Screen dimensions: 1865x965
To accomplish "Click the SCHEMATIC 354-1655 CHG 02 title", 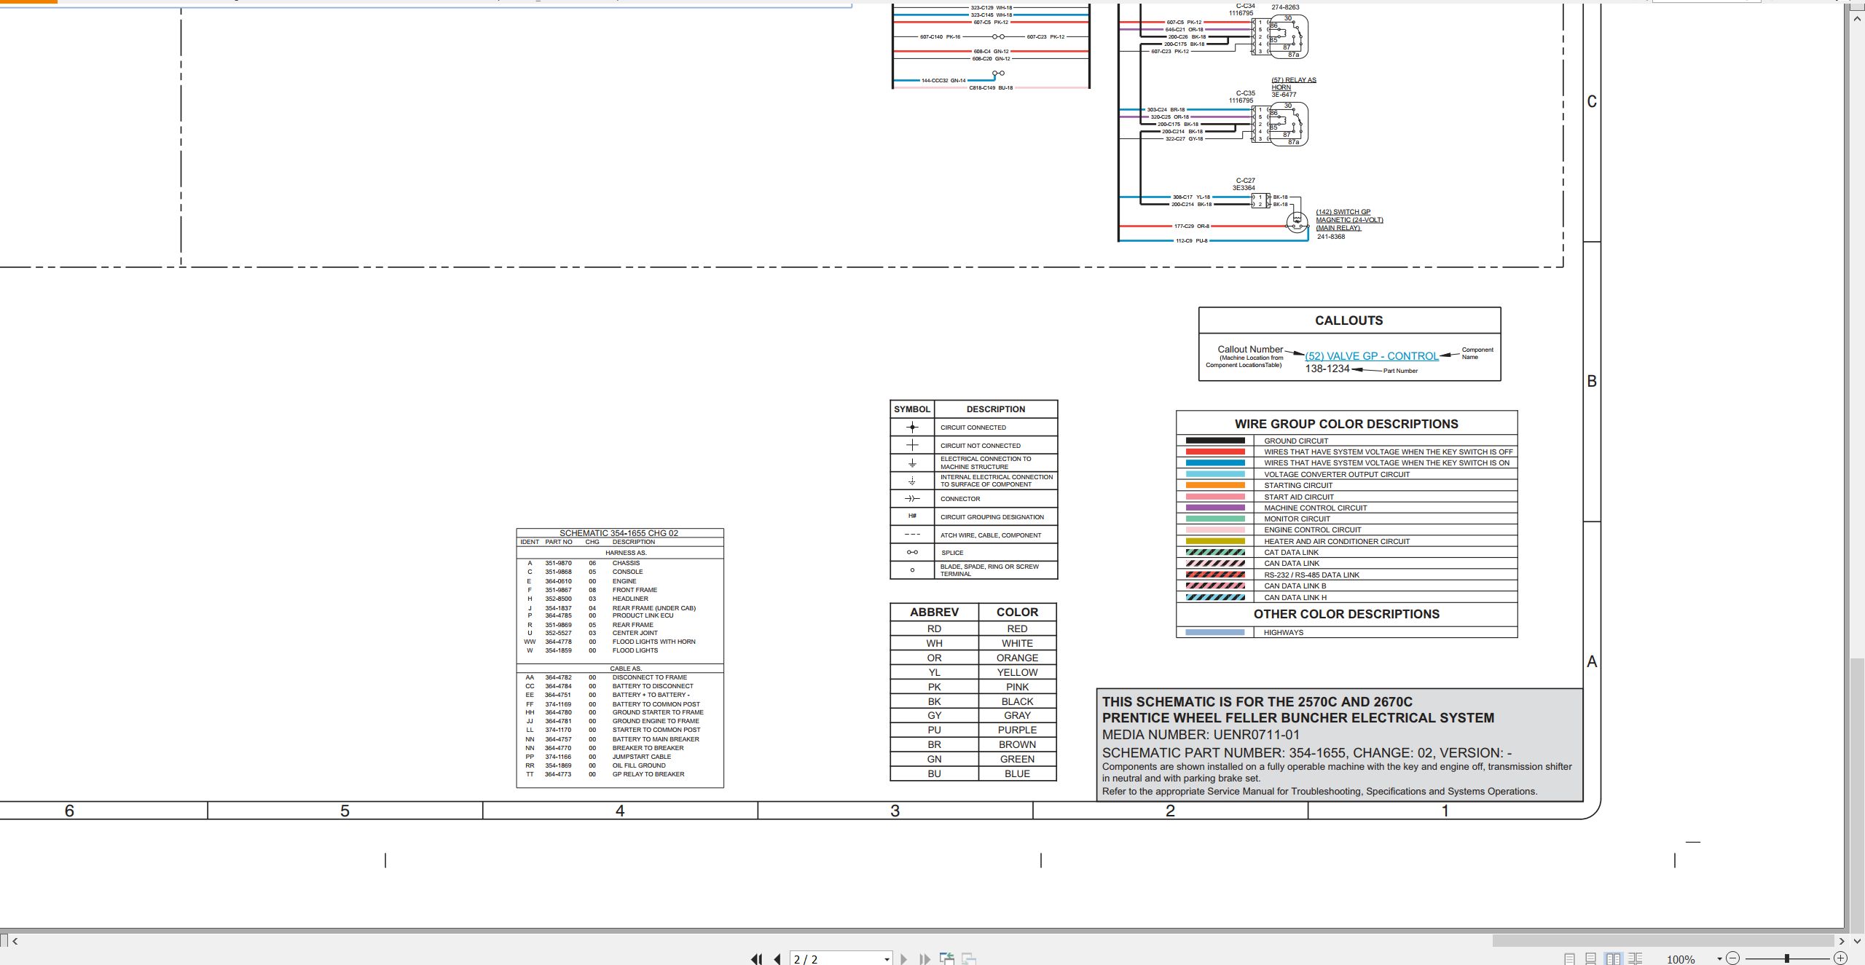I will (x=619, y=533).
